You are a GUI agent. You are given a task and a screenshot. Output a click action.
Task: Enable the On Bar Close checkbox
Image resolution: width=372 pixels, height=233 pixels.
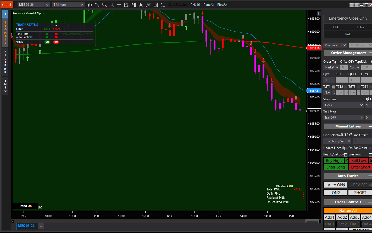(370, 148)
